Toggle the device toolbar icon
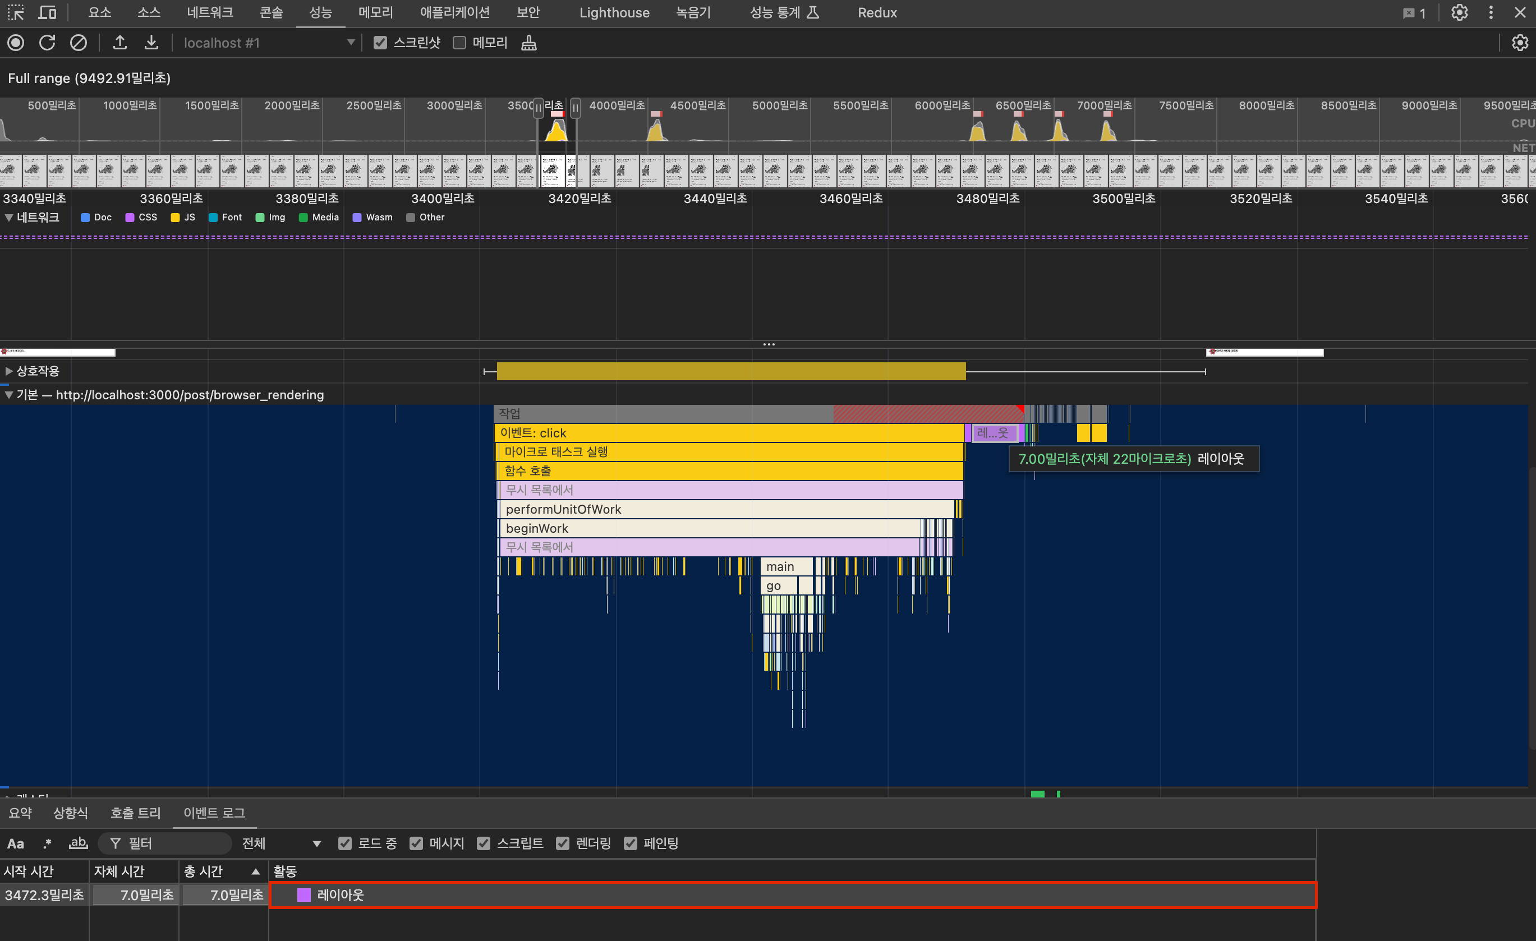 pos(47,12)
